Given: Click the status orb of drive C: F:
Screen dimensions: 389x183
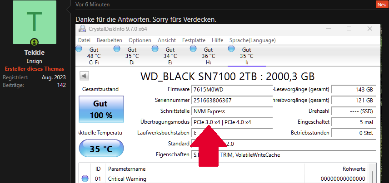Looking at the screenshot, I should pyautogui.click(x=79, y=48).
